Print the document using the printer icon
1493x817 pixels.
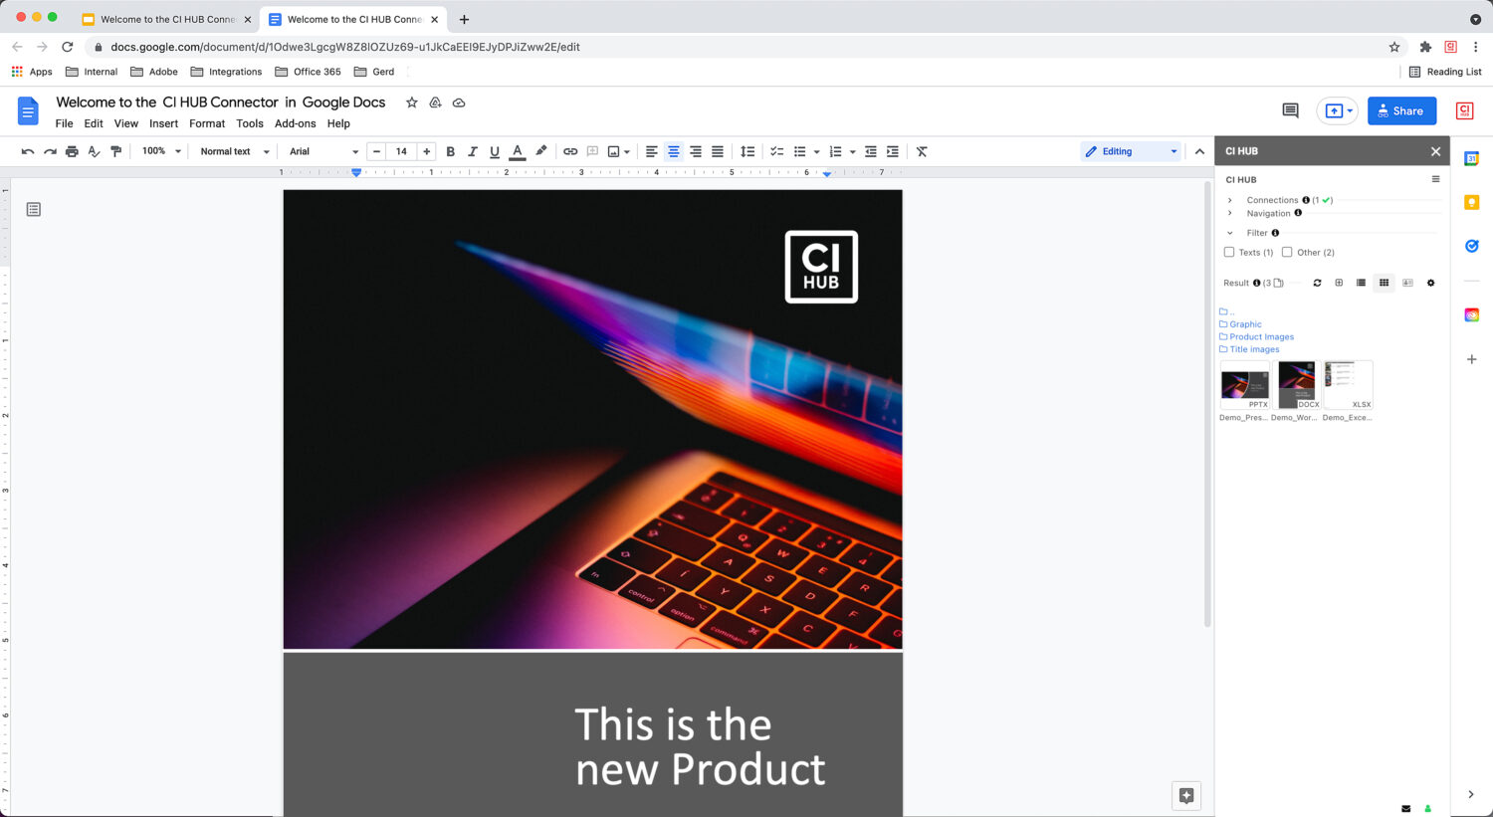point(72,151)
